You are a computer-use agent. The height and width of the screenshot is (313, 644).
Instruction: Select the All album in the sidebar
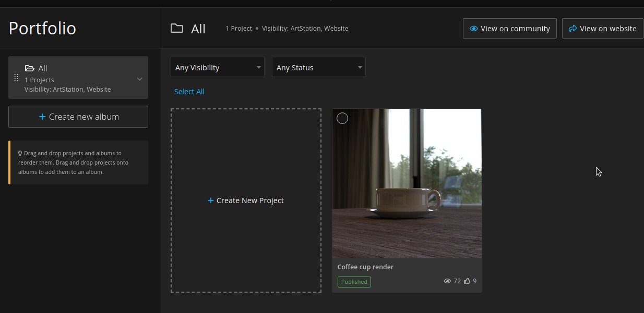coord(78,78)
